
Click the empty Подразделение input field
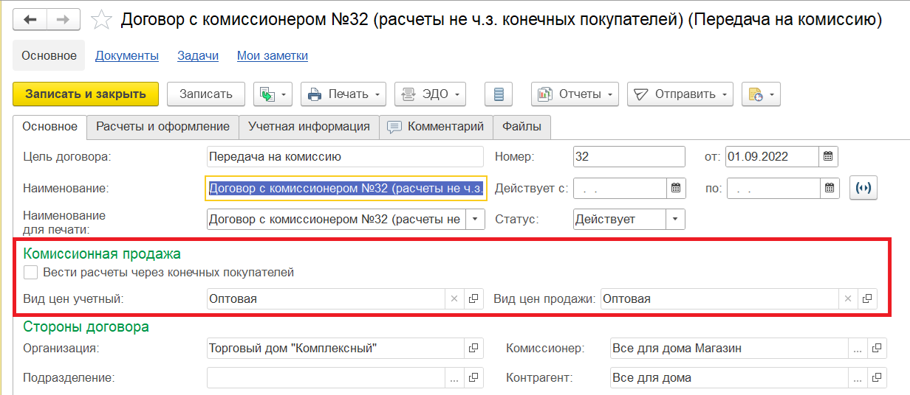coord(326,378)
